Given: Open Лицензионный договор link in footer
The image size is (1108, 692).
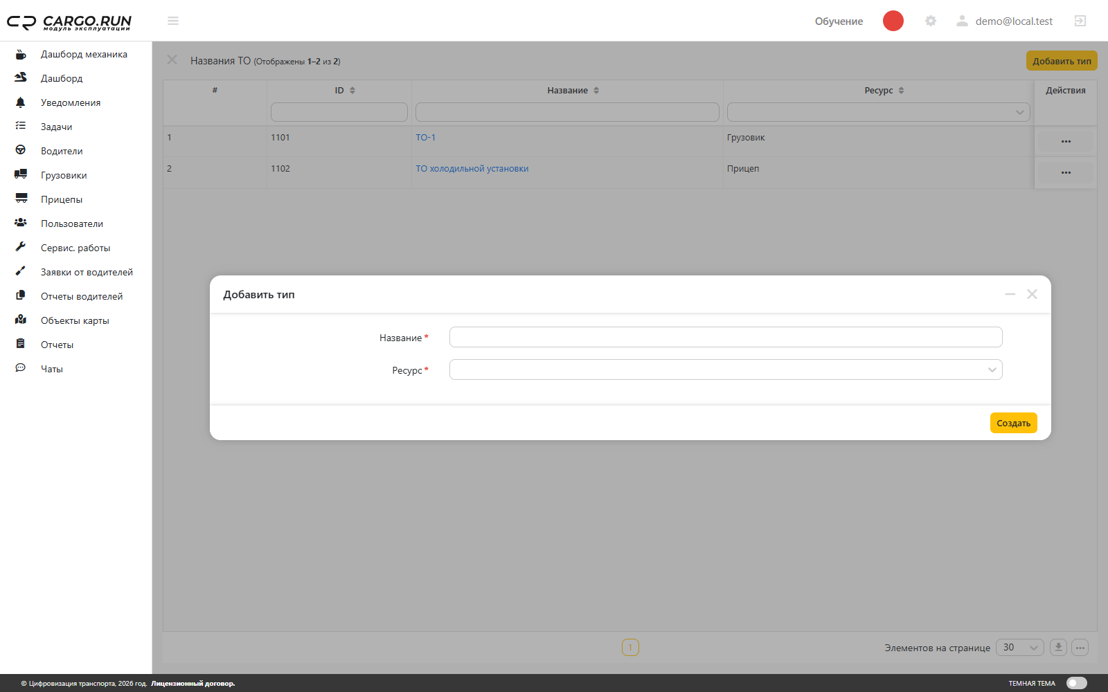Looking at the screenshot, I should 193,684.
